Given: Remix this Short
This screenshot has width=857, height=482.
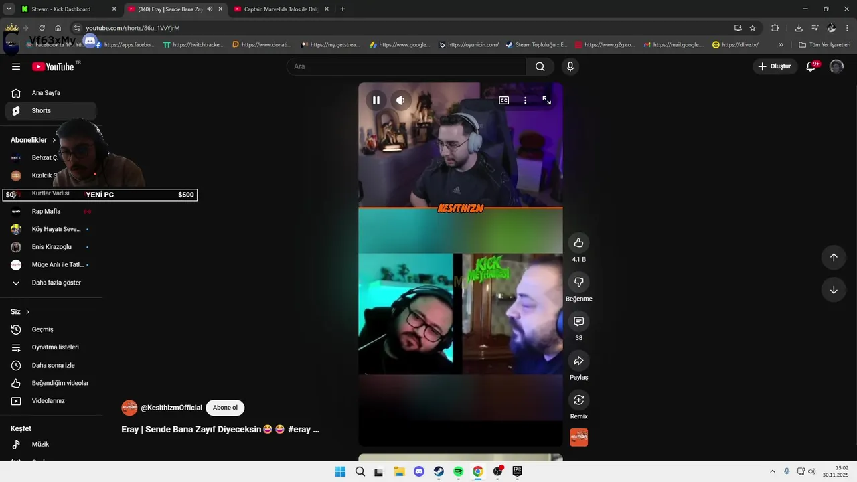Looking at the screenshot, I should coord(579,400).
